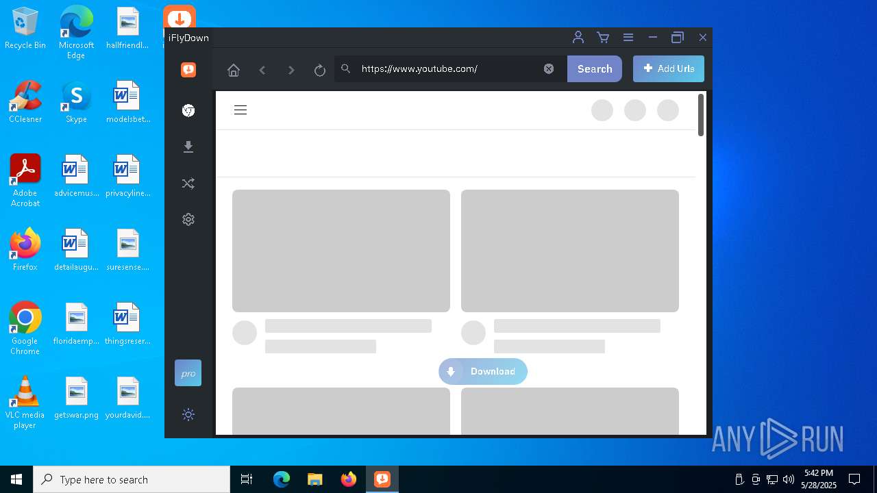Select the first video thumbnail placeholder
877x493 pixels.
tap(341, 251)
